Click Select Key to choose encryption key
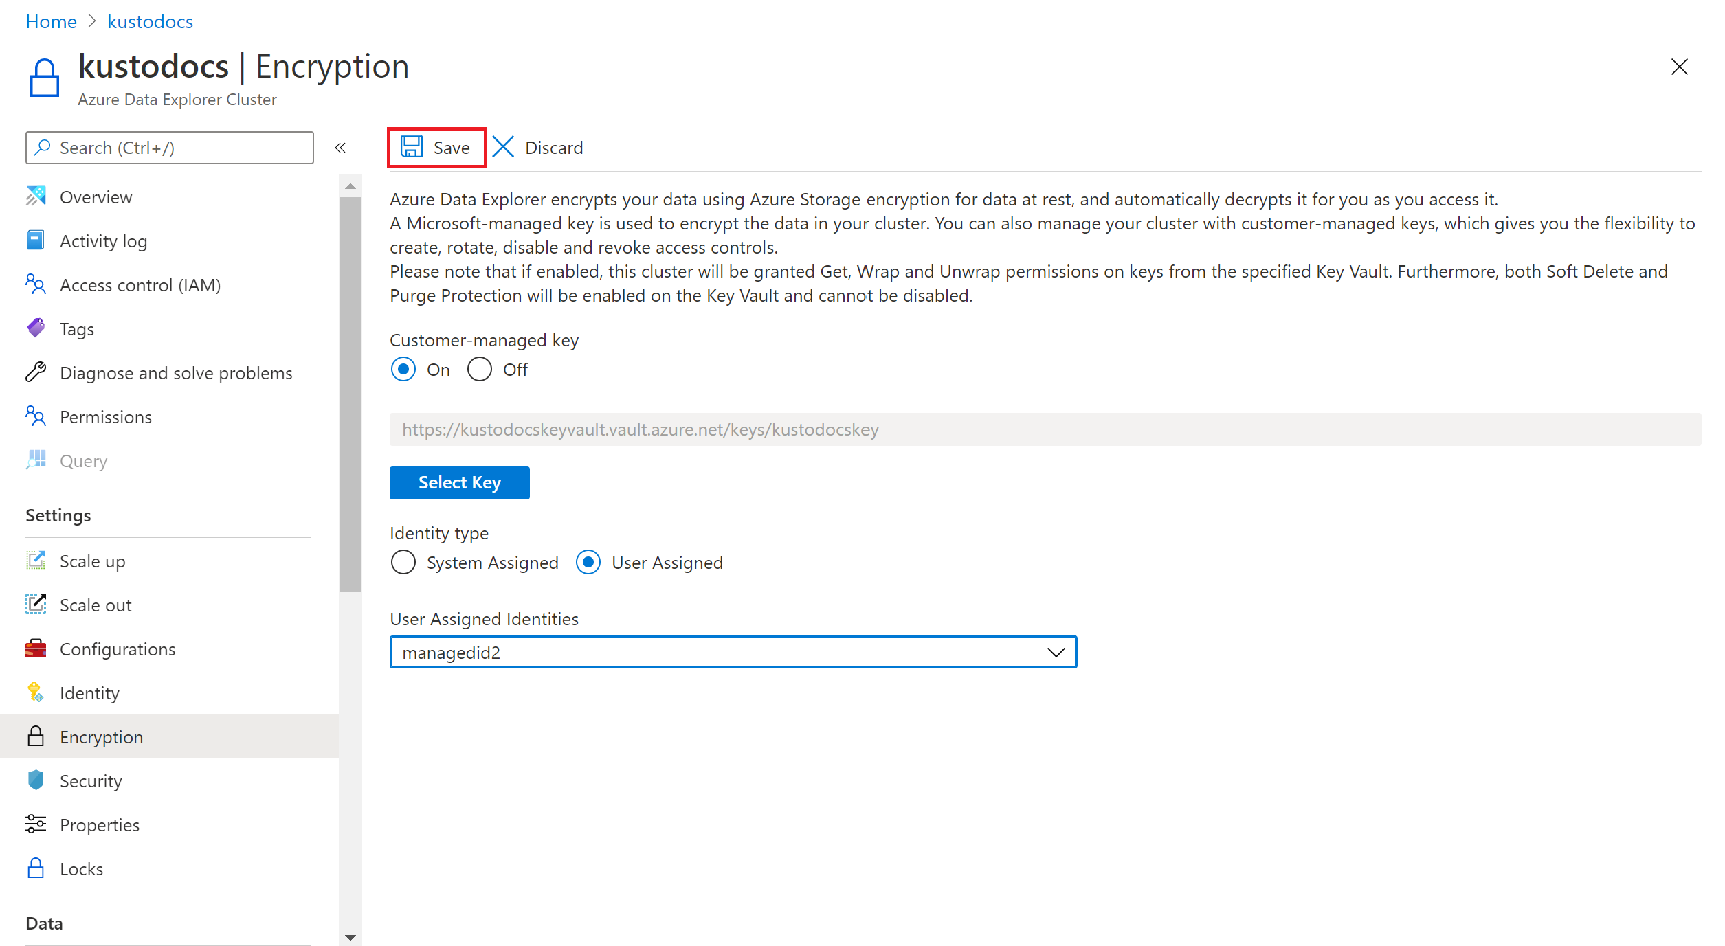Image resolution: width=1725 pixels, height=946 pixels. point(460,482)
